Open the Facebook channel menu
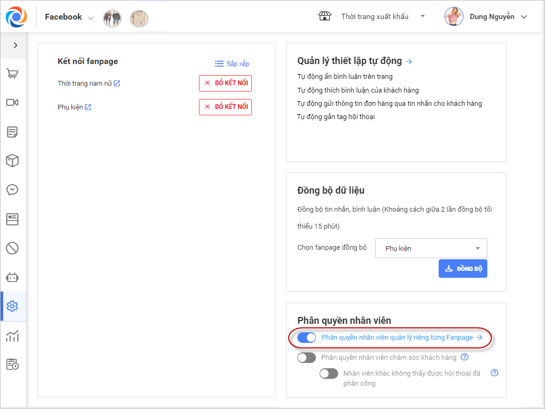 69,17
